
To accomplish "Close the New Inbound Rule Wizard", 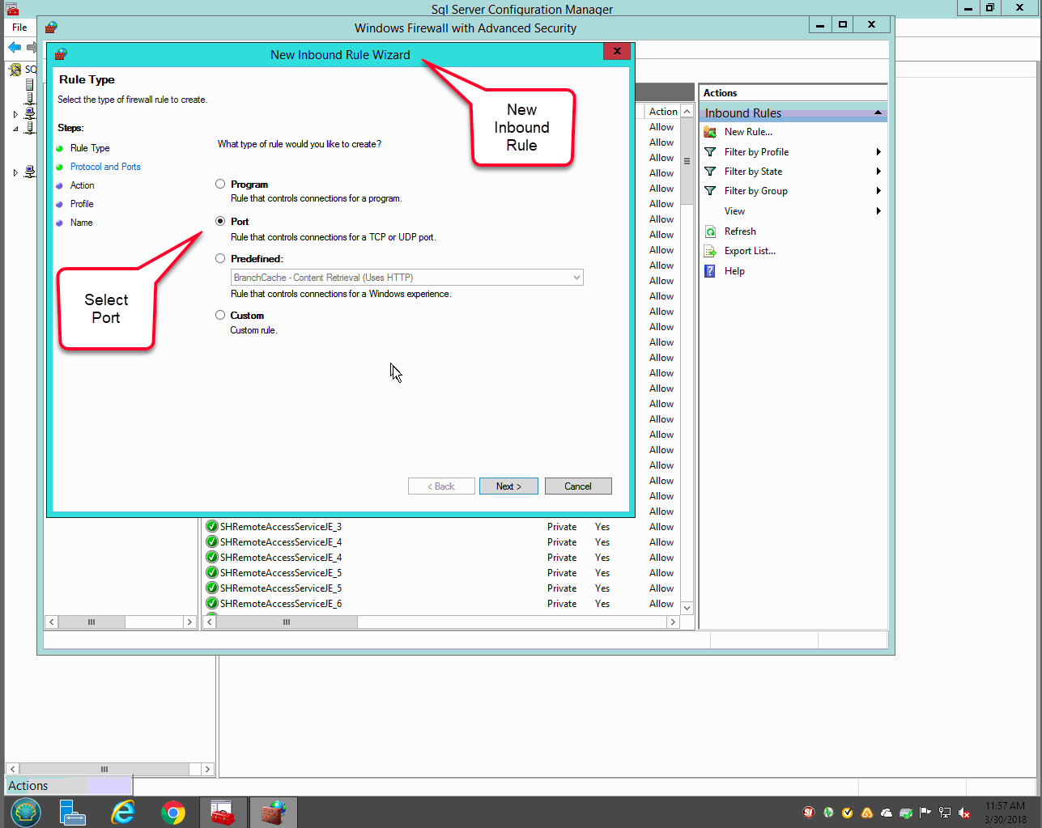I will [617, 52].
